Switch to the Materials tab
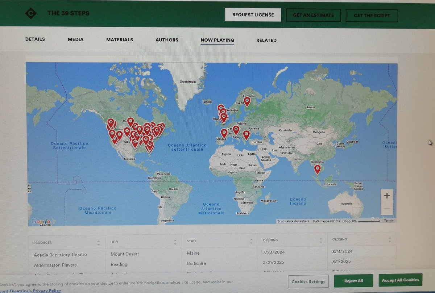The image size is (435, 293). point(120,39)
